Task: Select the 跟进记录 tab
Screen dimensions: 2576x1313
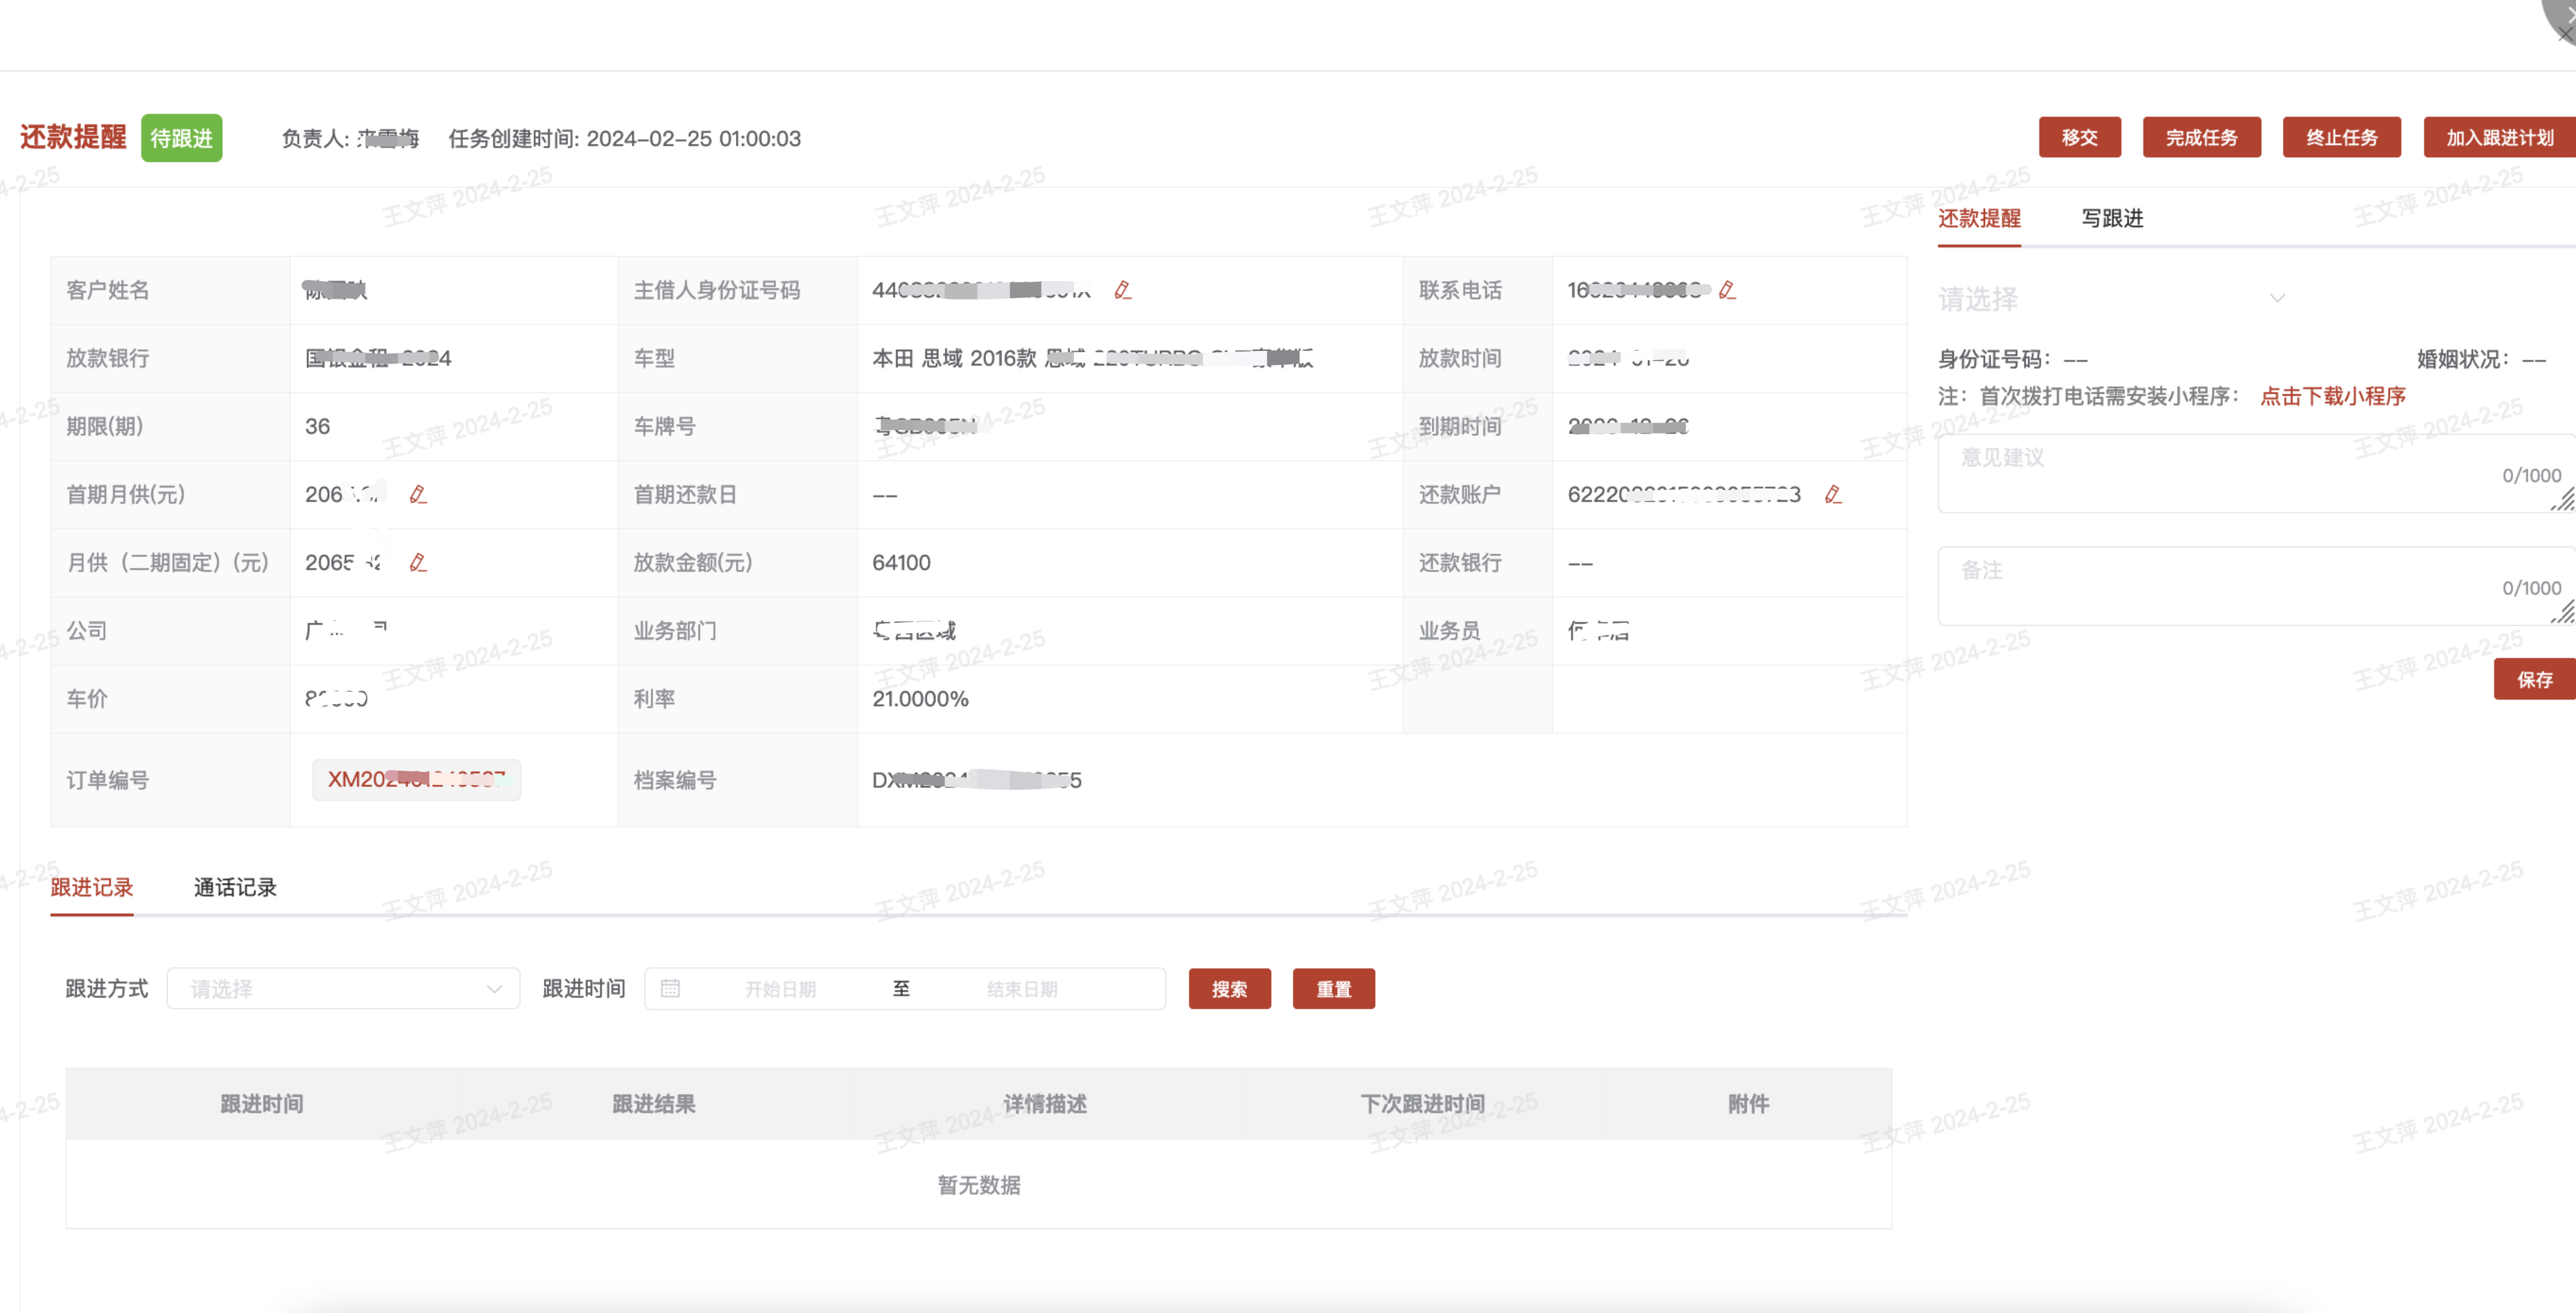Action: 92,888
